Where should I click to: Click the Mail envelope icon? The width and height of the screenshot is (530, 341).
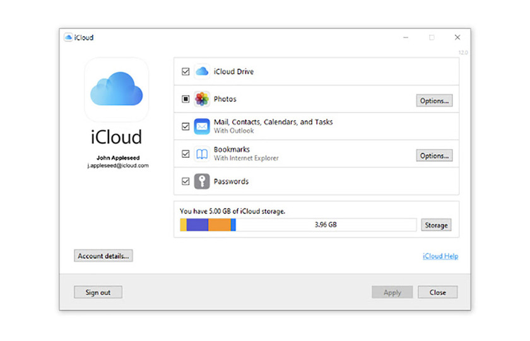(202, 126)
